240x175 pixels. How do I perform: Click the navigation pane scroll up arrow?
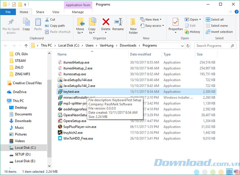[49, 54]
